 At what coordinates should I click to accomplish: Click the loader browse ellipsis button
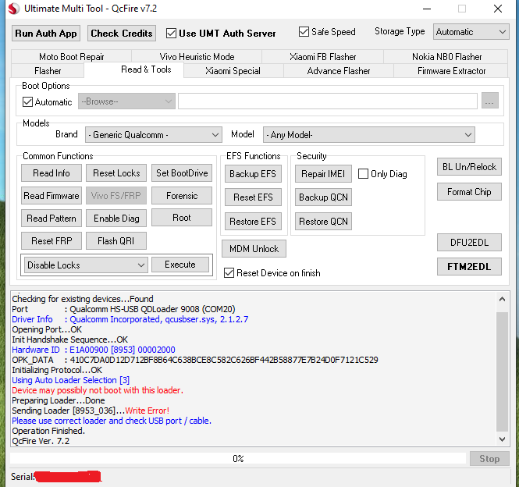click(x=490, y=101)
